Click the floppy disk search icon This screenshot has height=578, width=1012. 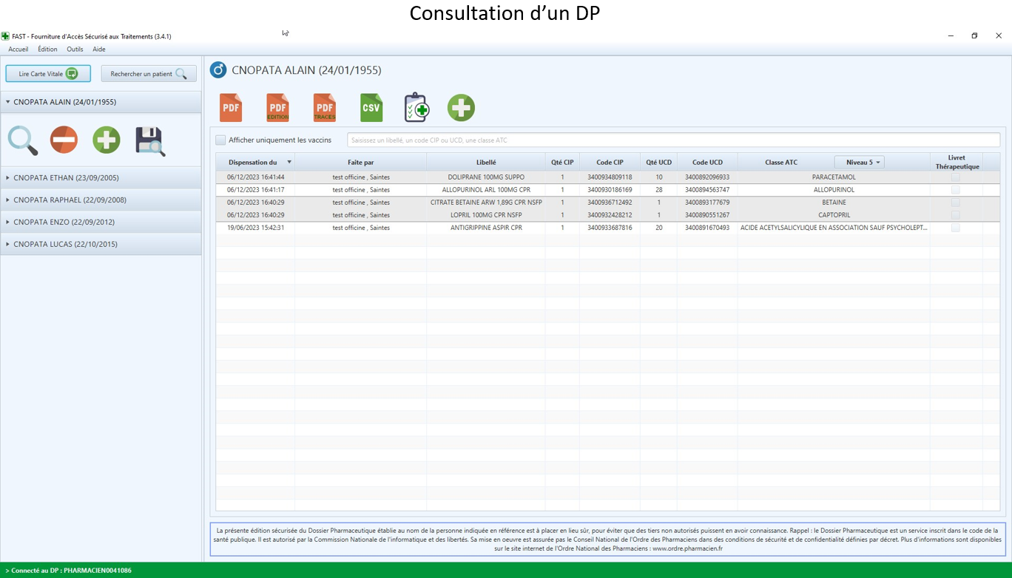point(150,140)
